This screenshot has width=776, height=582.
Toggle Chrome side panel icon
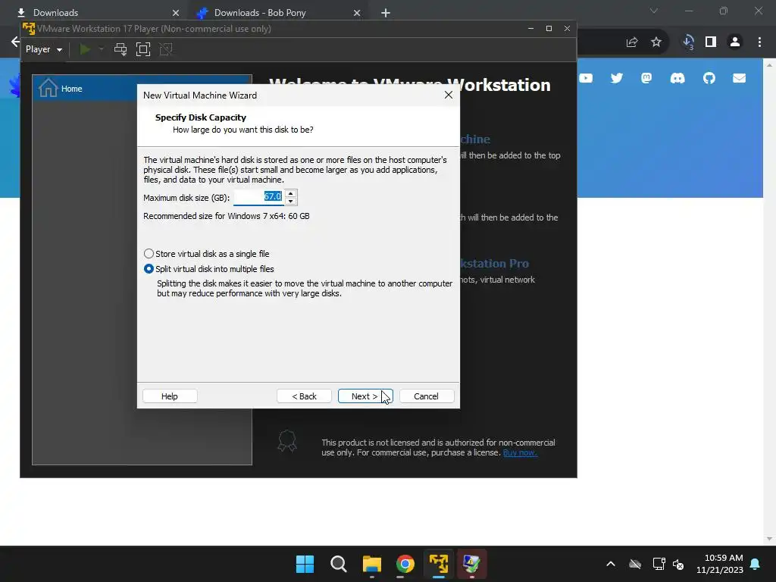pyautogui.click(x=711, y=42)
